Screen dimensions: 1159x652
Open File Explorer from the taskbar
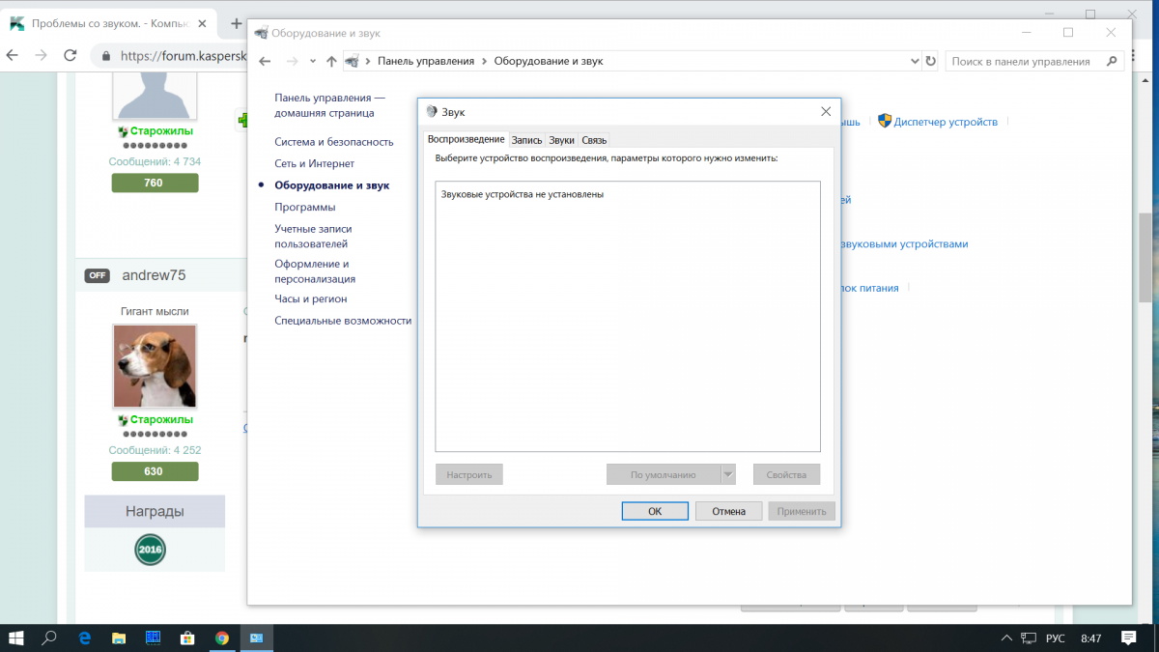click(x=119, y=638)
